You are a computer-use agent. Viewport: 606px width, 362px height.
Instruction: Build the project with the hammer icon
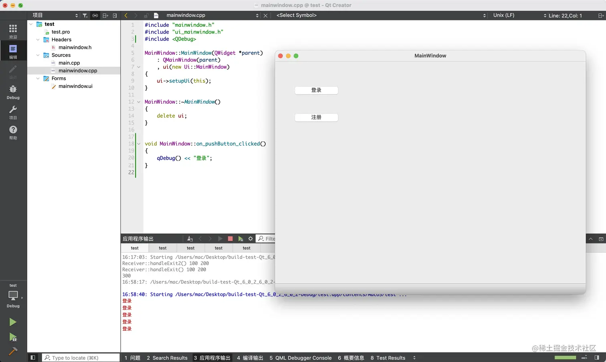(x=13, y=352)
